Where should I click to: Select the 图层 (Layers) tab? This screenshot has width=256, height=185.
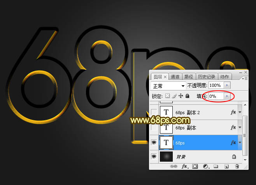coord(158,77)
